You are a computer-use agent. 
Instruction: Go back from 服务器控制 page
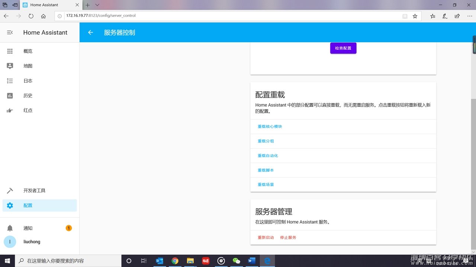pos(90,33)
